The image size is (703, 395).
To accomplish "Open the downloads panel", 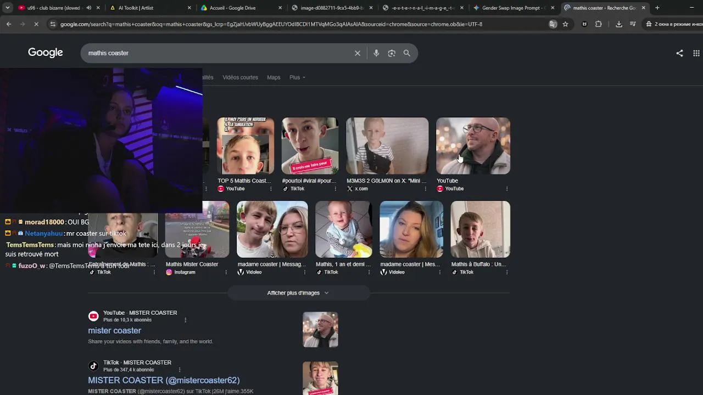I will click(619, 24).
